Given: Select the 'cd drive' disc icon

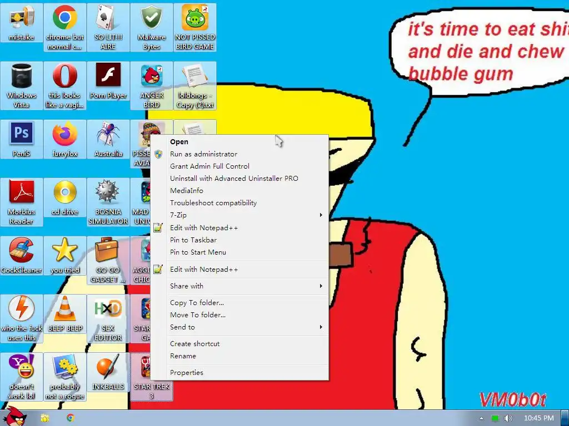Looking at the screenshot, I should click(65, 198).
